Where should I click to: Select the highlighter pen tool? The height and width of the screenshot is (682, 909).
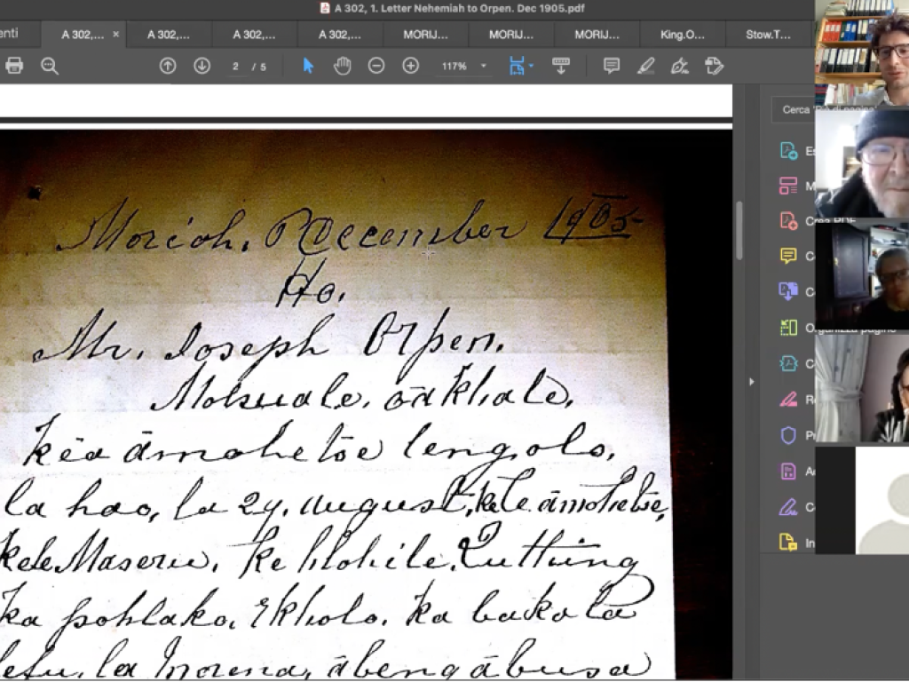(645, 66)
